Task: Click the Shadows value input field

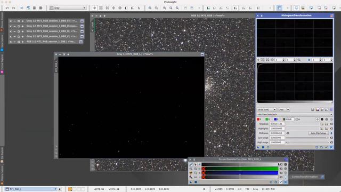Action: [x=277, y=124]
